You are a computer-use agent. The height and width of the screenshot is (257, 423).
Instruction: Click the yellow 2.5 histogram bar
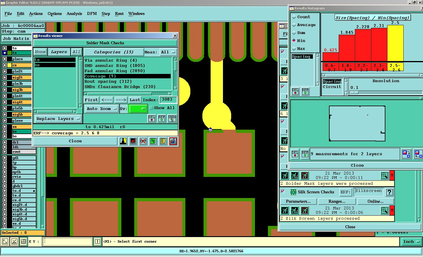coord(395,43)
